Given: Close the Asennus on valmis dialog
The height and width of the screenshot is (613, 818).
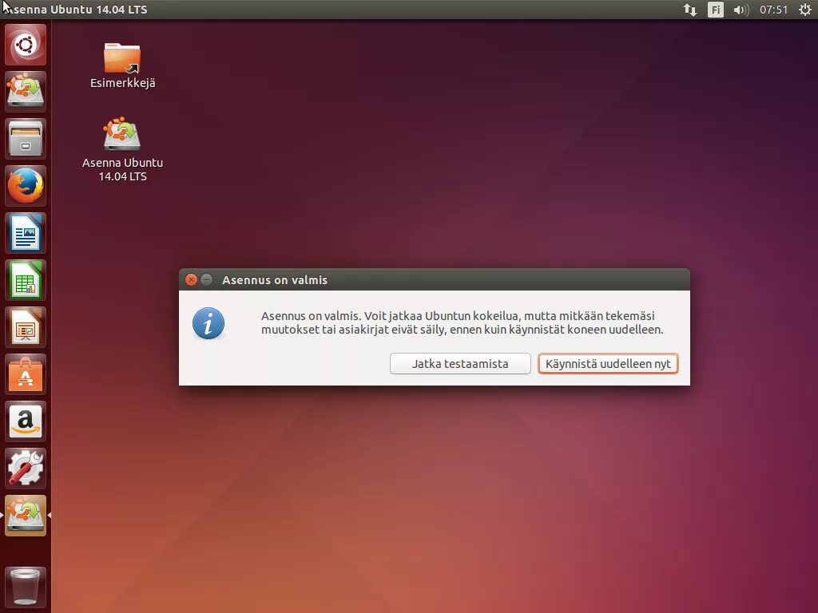Looking at the screenshot, I should point(191,280).
